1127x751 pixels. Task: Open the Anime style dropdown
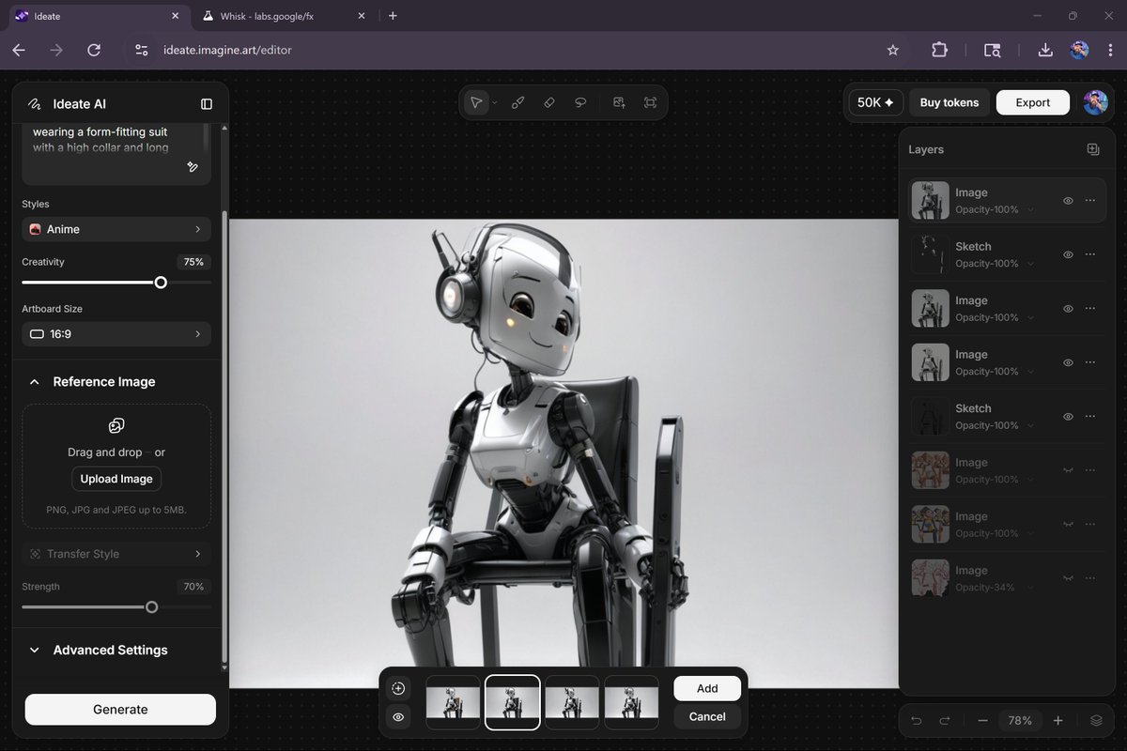pos(116,228)
